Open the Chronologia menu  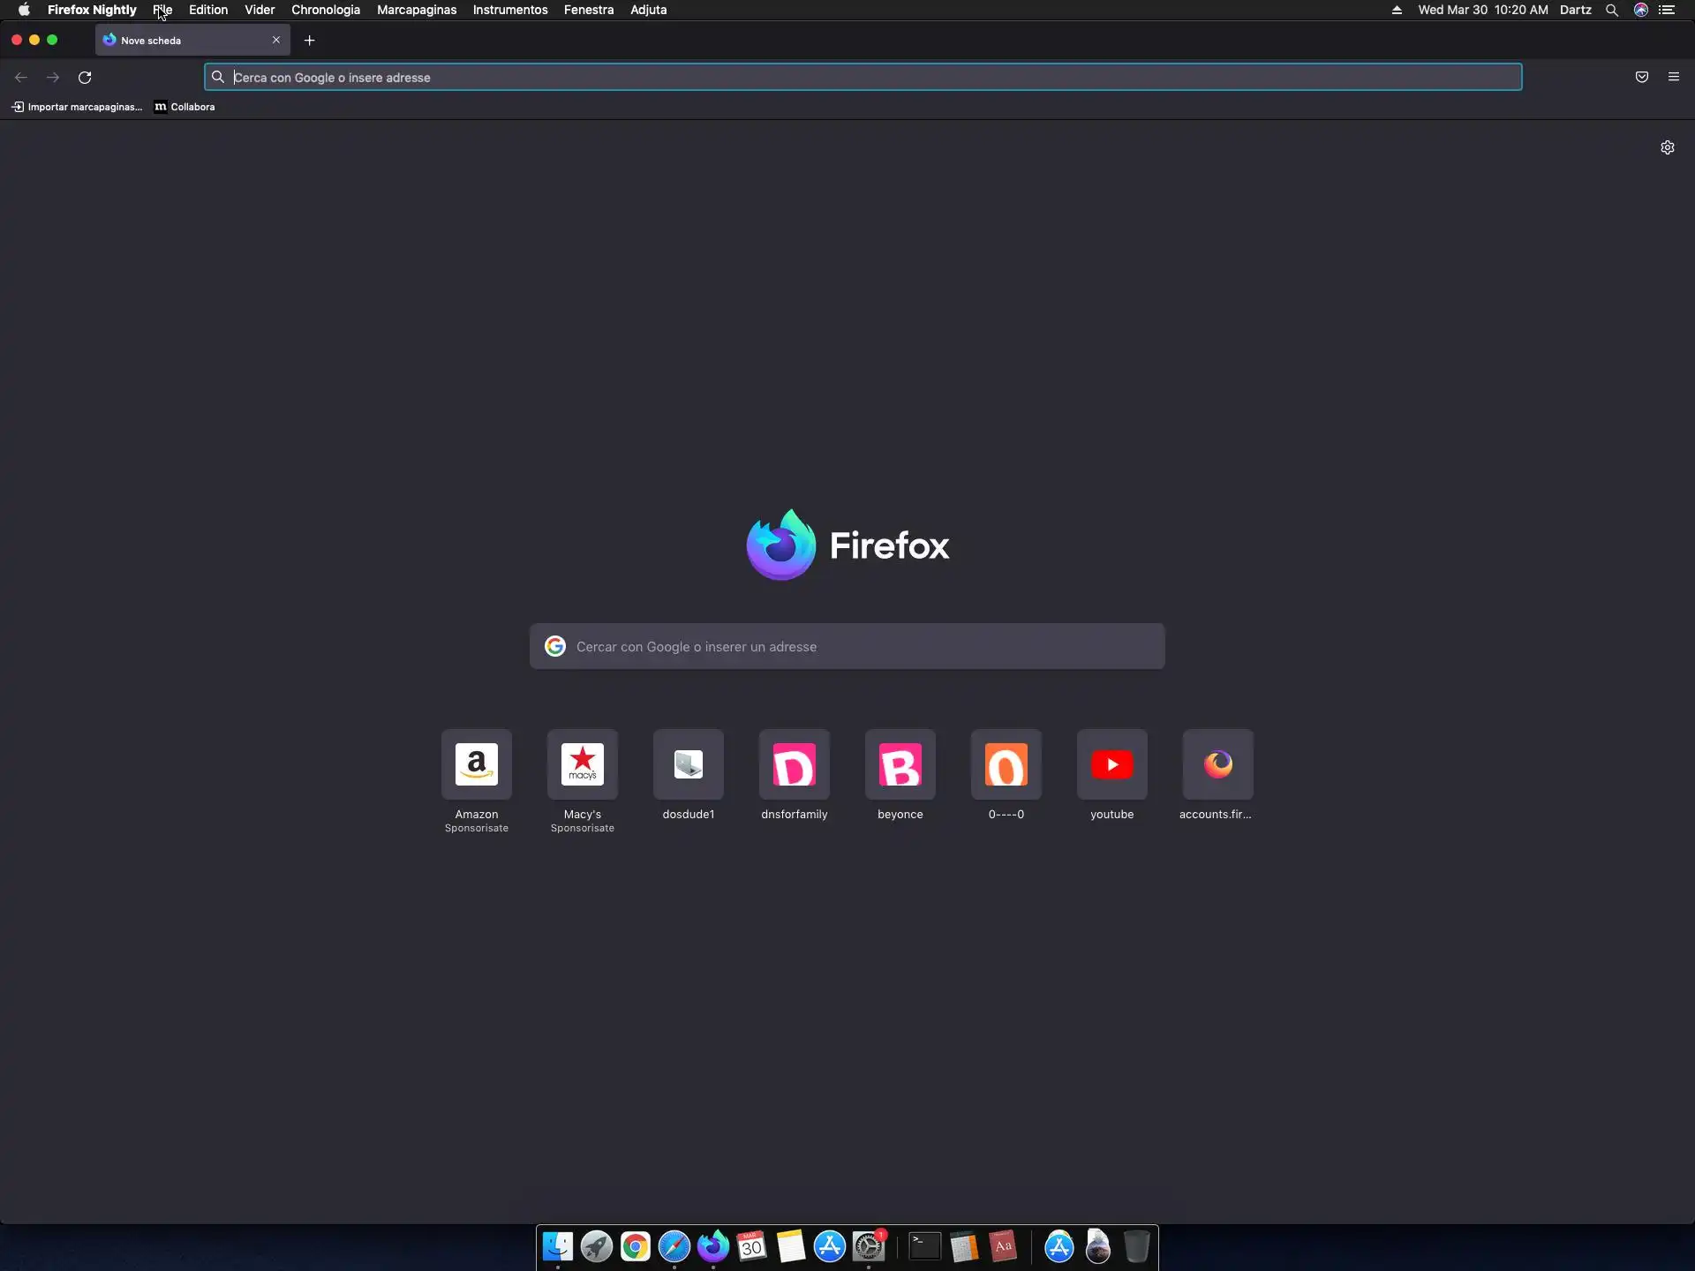pyautogui.click(x=325, y=10)
